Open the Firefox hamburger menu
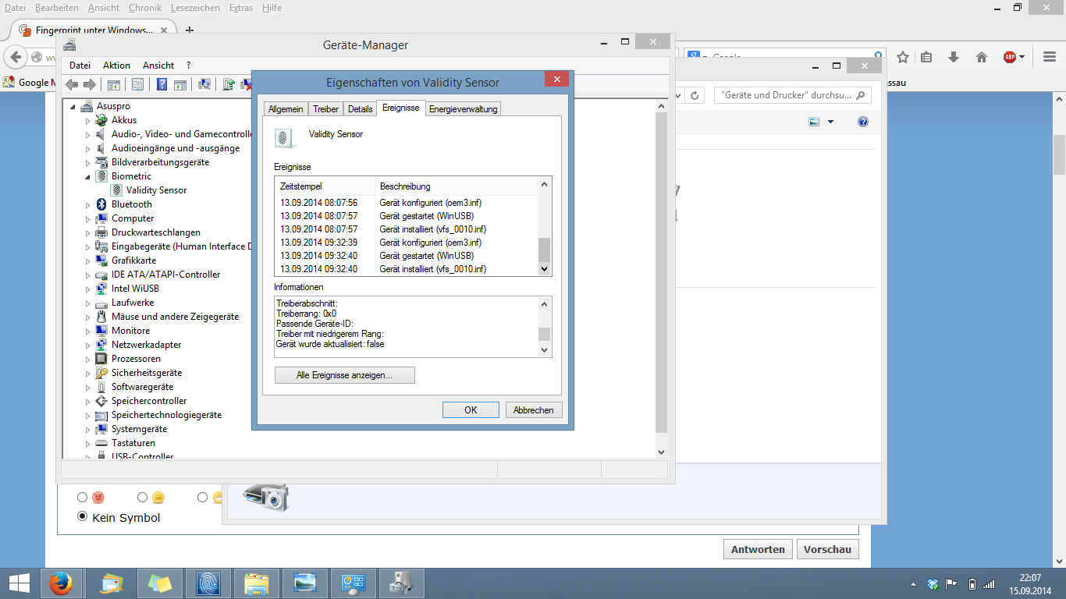 click(x=1049, y=57)
